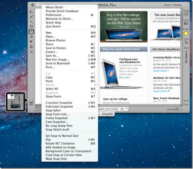Open Preferences… menu item
Viewport: 193px width, 169px height.
[x=70, y=15]
